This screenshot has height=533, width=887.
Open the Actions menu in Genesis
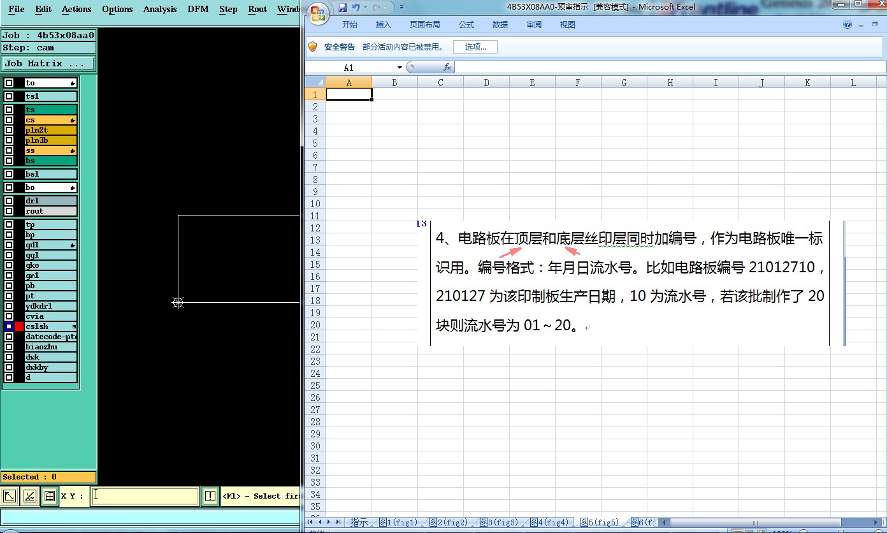click(x=76, y=9)
